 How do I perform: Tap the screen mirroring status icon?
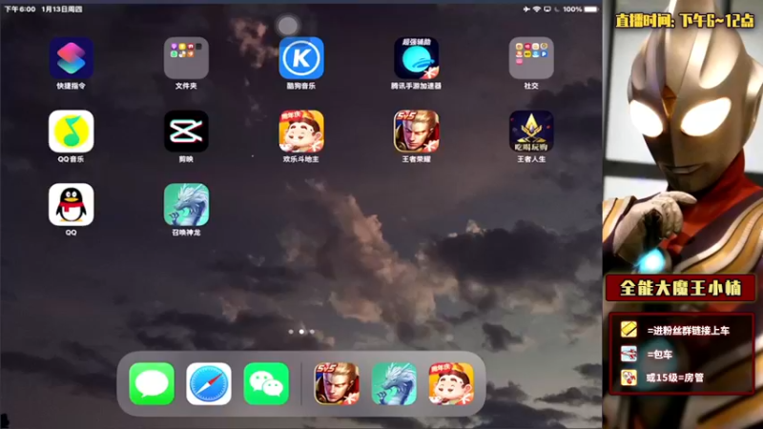coord(547,10)
